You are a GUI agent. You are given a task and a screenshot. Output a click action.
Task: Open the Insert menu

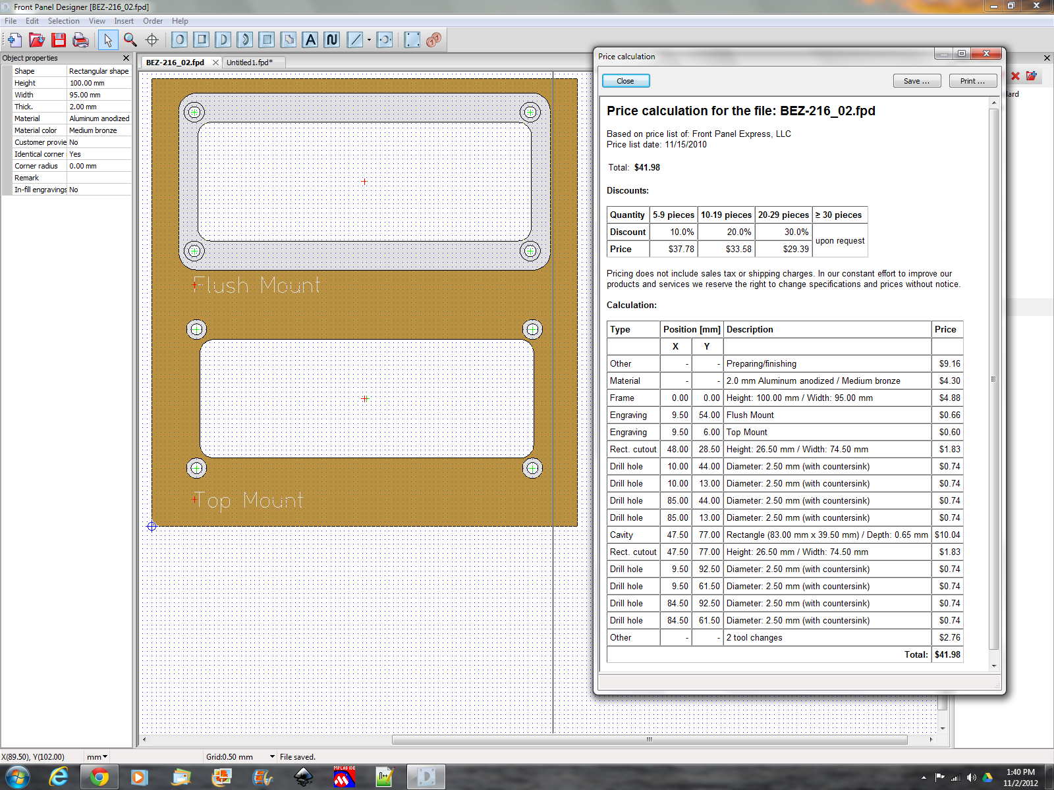pos(124,21)
